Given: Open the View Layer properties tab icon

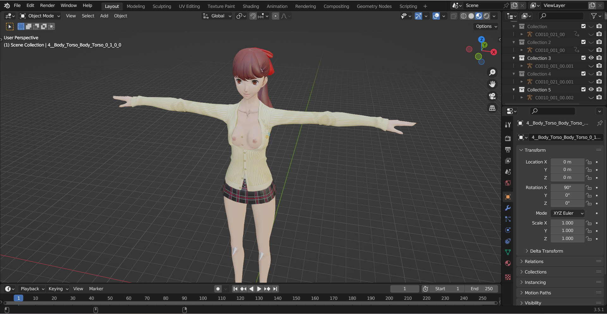Looking at the screenshot, I should [508, 161].
